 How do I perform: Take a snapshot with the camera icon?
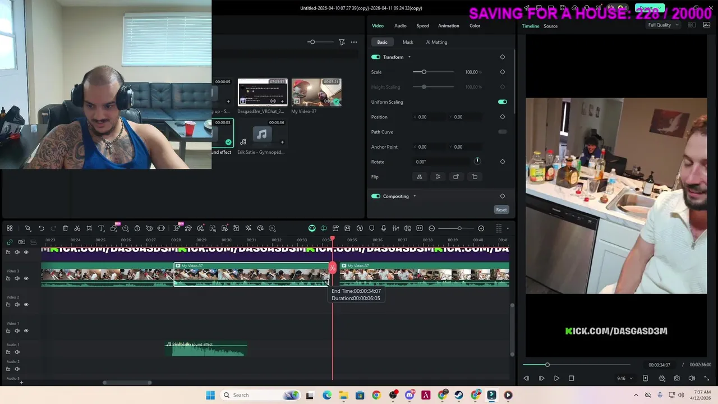click(x=677, y=378)
